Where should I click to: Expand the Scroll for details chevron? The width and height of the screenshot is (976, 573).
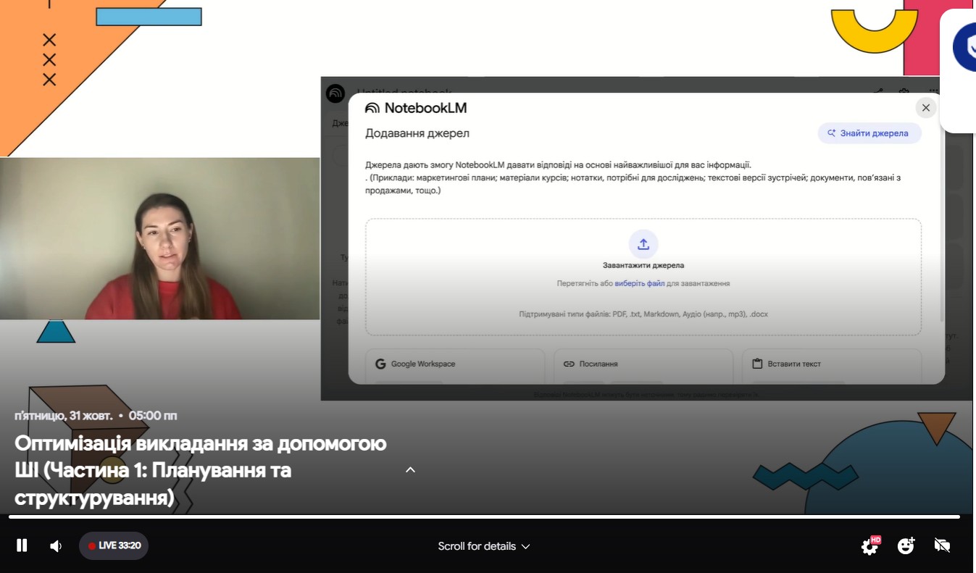[526, 546]
